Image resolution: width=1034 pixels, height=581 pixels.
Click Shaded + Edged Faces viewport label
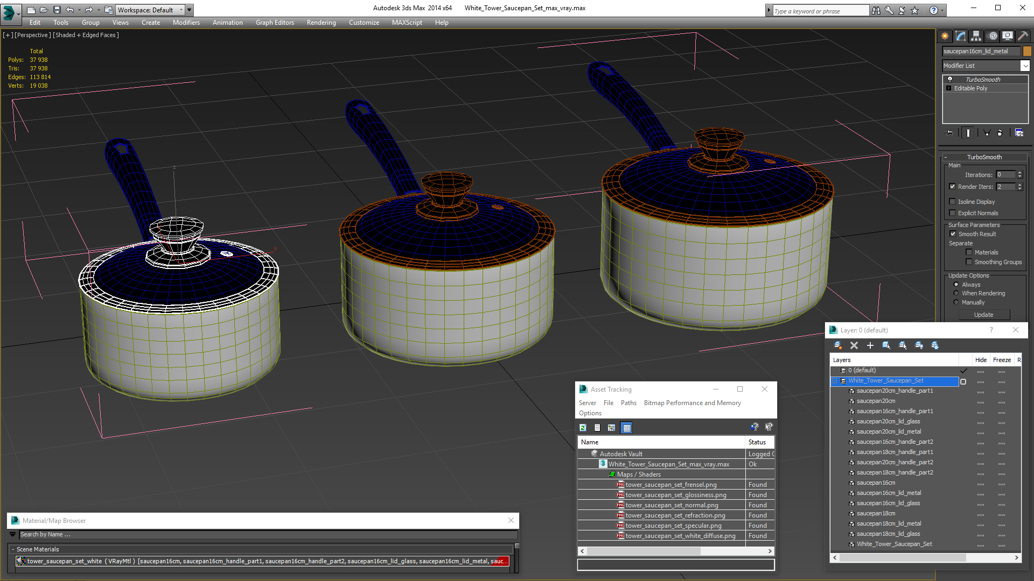pos(86,35)
